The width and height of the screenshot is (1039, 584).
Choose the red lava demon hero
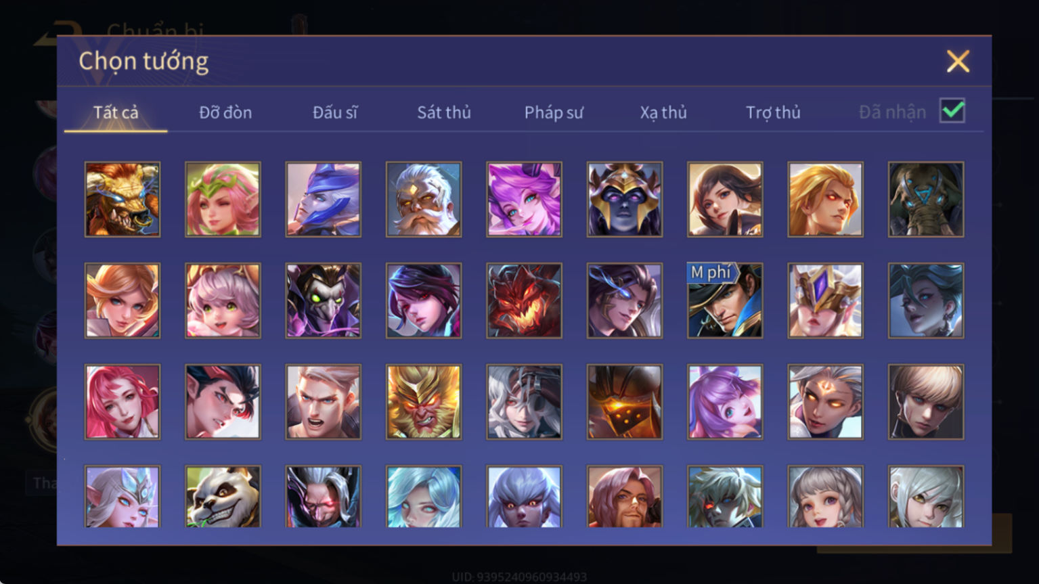524,300
